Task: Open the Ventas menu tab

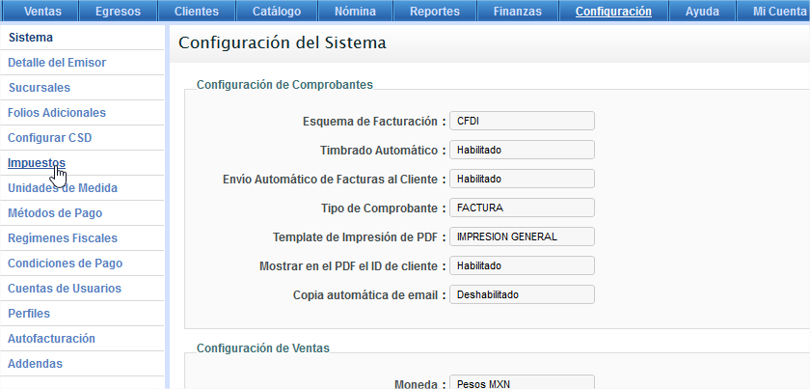Action: click(46, 12)
